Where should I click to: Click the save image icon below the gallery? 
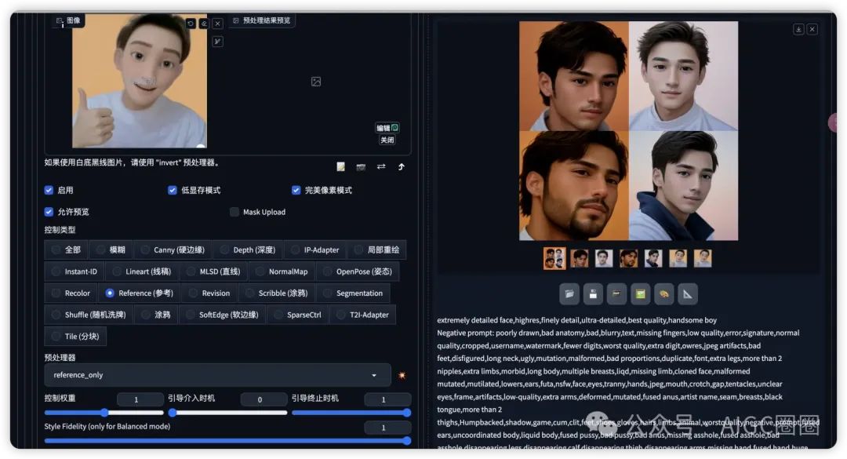[x=591, y=293]
